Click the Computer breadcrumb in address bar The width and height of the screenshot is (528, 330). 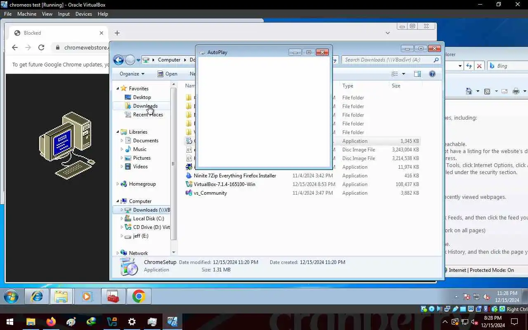click(x=169, y=60)
